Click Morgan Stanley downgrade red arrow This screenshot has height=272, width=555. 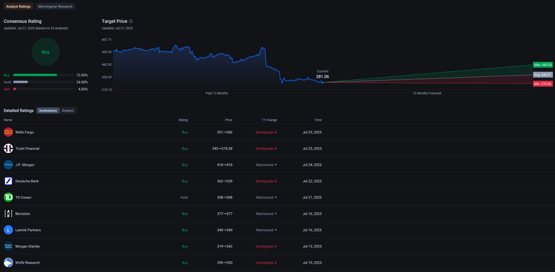point(276,246)
